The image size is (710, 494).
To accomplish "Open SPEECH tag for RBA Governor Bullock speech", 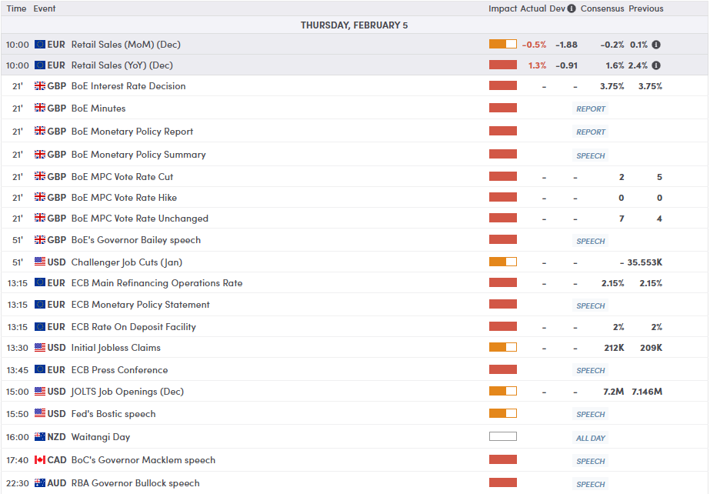I will coord(591,485).
